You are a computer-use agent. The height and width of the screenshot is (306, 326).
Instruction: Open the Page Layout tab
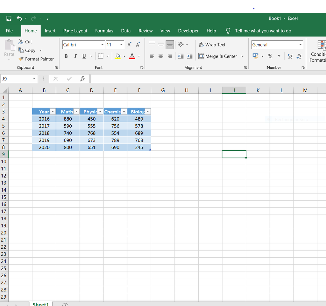pos(75,31)
